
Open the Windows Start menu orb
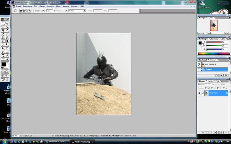tap(5, 141)
